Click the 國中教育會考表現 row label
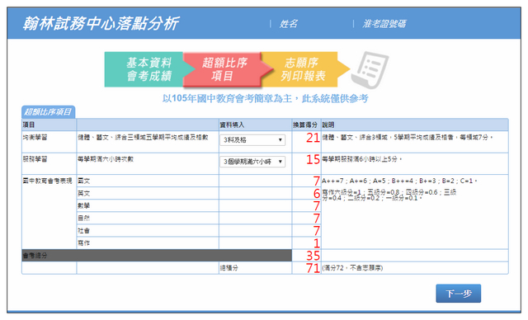This screenshot has height=320, width=528. (x=48, y=181)
